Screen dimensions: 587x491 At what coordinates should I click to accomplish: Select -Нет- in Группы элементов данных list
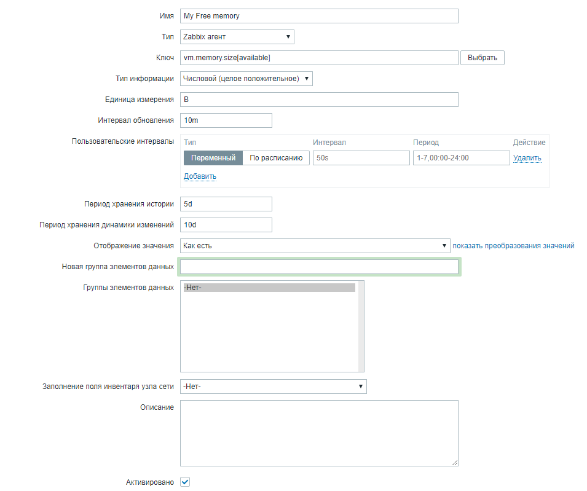pyautogui.click(x=269, y=288)
